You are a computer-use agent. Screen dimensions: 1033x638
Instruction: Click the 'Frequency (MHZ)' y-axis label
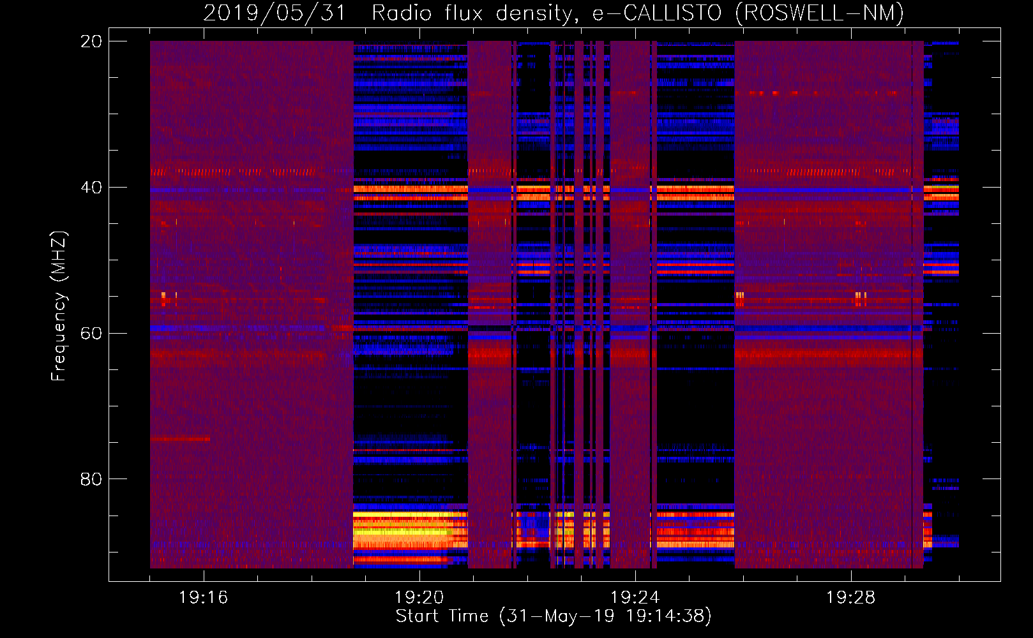coord(58,306)
